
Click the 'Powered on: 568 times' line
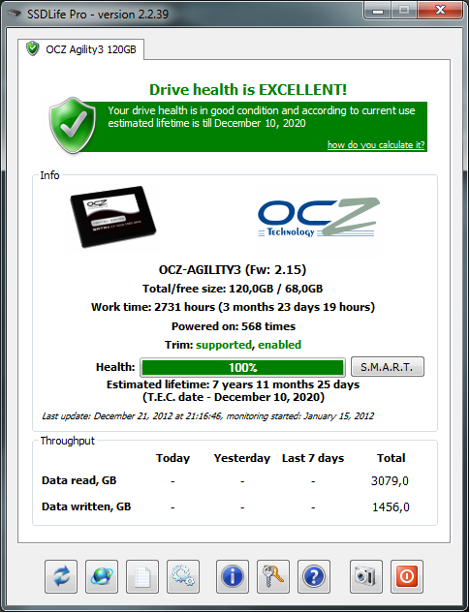234,326
